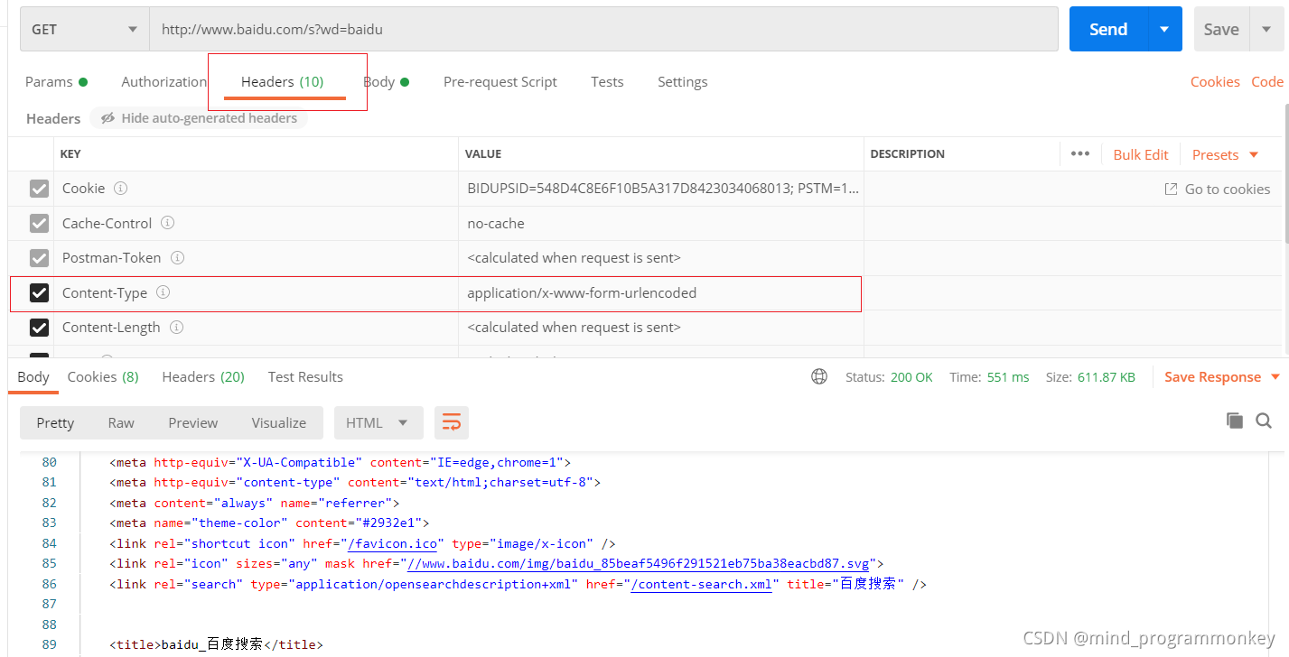
Task: Click the Go to cookies link
Action: 1218,189
